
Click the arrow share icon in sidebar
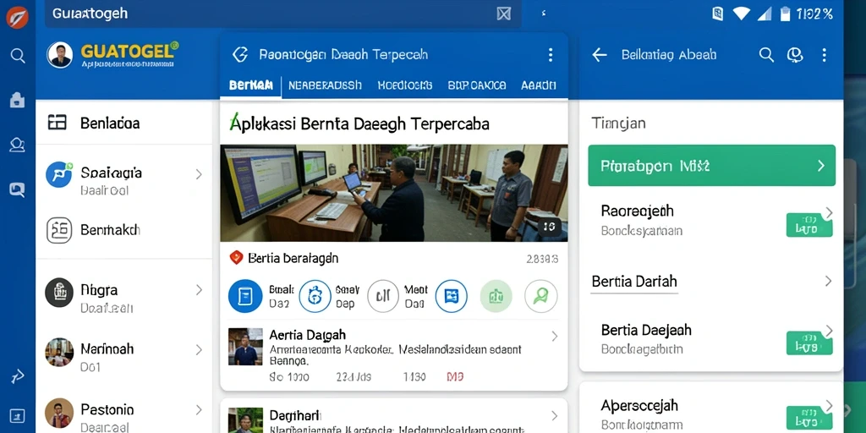click(17, 376)
